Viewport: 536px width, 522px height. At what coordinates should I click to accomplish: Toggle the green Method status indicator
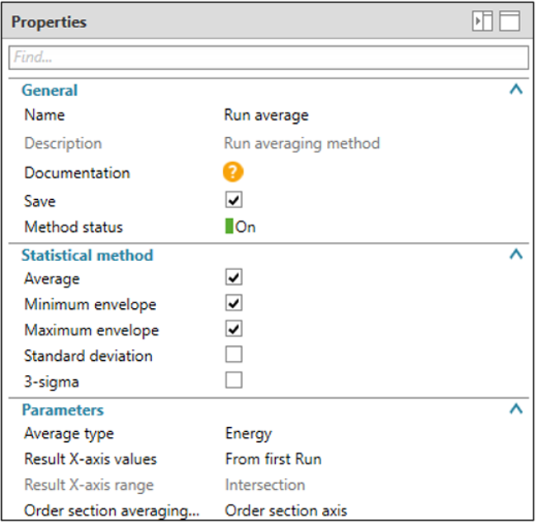(x=230, y=227)
